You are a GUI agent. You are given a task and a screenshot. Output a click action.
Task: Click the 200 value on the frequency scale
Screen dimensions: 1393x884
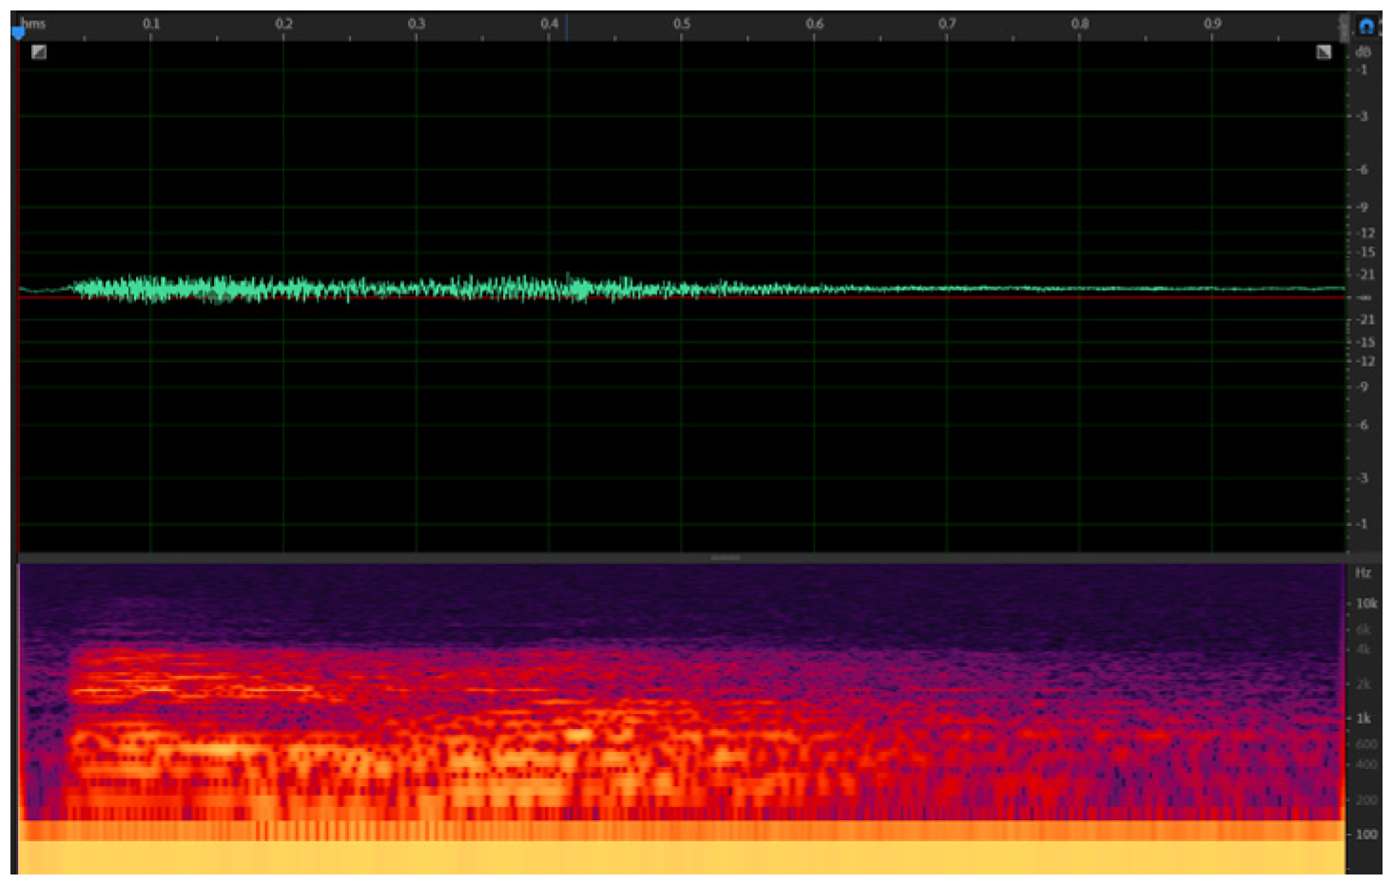(x=1366, y=800)
